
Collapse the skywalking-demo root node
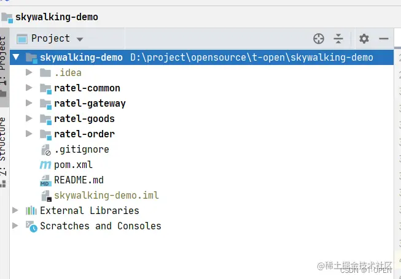pos(16,57)
